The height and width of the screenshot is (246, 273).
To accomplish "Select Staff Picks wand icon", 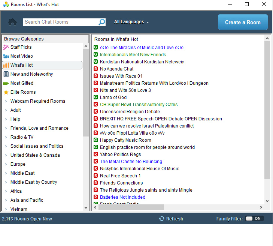I will [x=6, y=47].
